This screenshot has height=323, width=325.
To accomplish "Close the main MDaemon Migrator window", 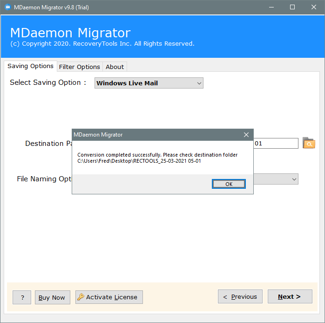I will coord(314,7).
